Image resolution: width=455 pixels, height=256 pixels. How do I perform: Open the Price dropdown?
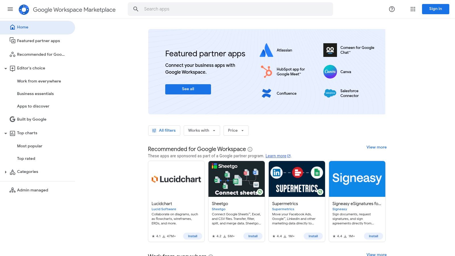pyautogui.click(x=236, y=131)
